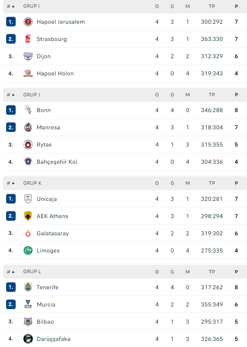
Task: Open the Unicaja team link
Action: point(47,199)
